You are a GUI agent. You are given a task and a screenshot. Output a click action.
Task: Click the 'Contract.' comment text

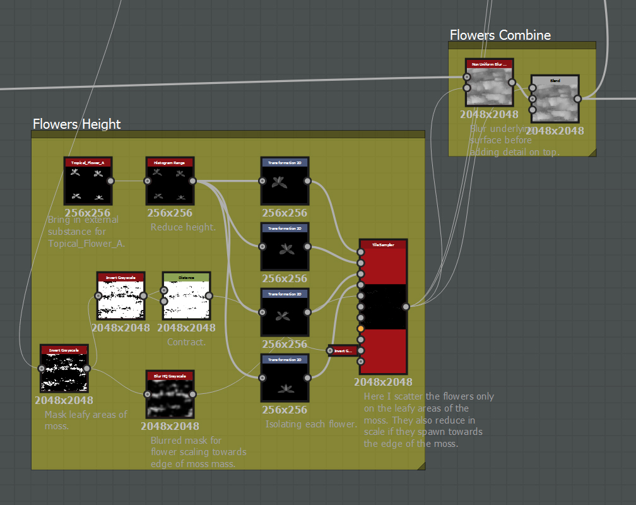pyautogui.click(x=186, y=342)
